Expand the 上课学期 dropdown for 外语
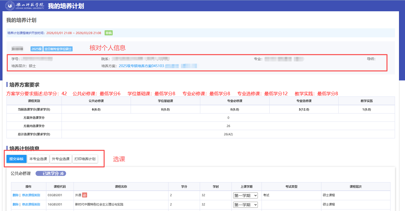The height and width of the screenshot is (211, 405). [245, 195]
